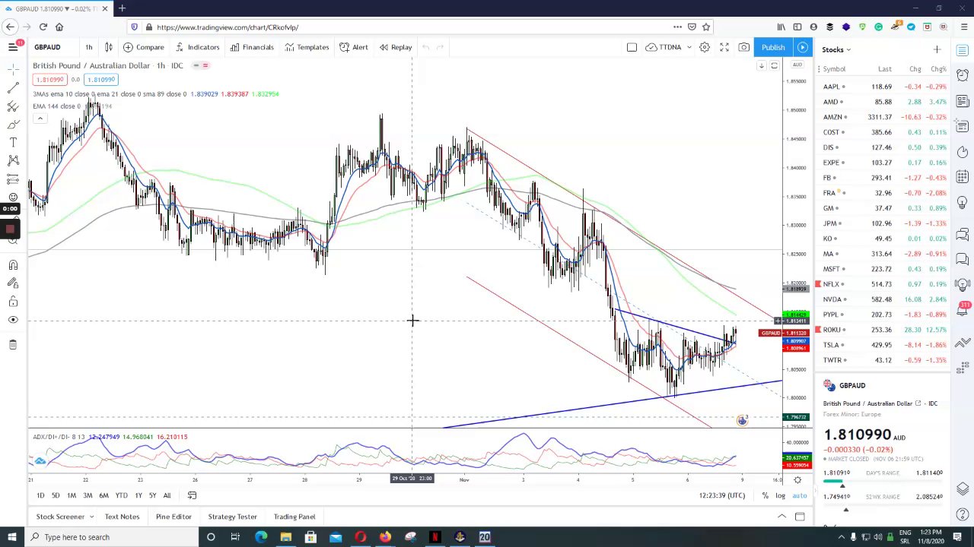Open the Indicators dialog
The image size is (974, 547).
[x=196, y=47]
